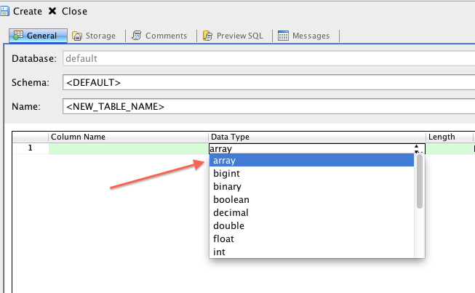Click the Messages tab icon

tap(283, 36)
